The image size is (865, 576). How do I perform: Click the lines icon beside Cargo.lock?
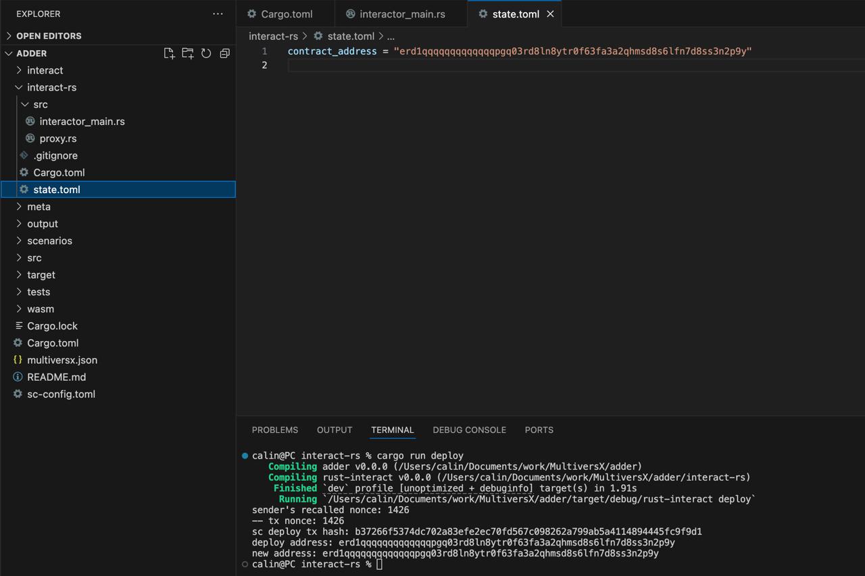pos(18,326)
